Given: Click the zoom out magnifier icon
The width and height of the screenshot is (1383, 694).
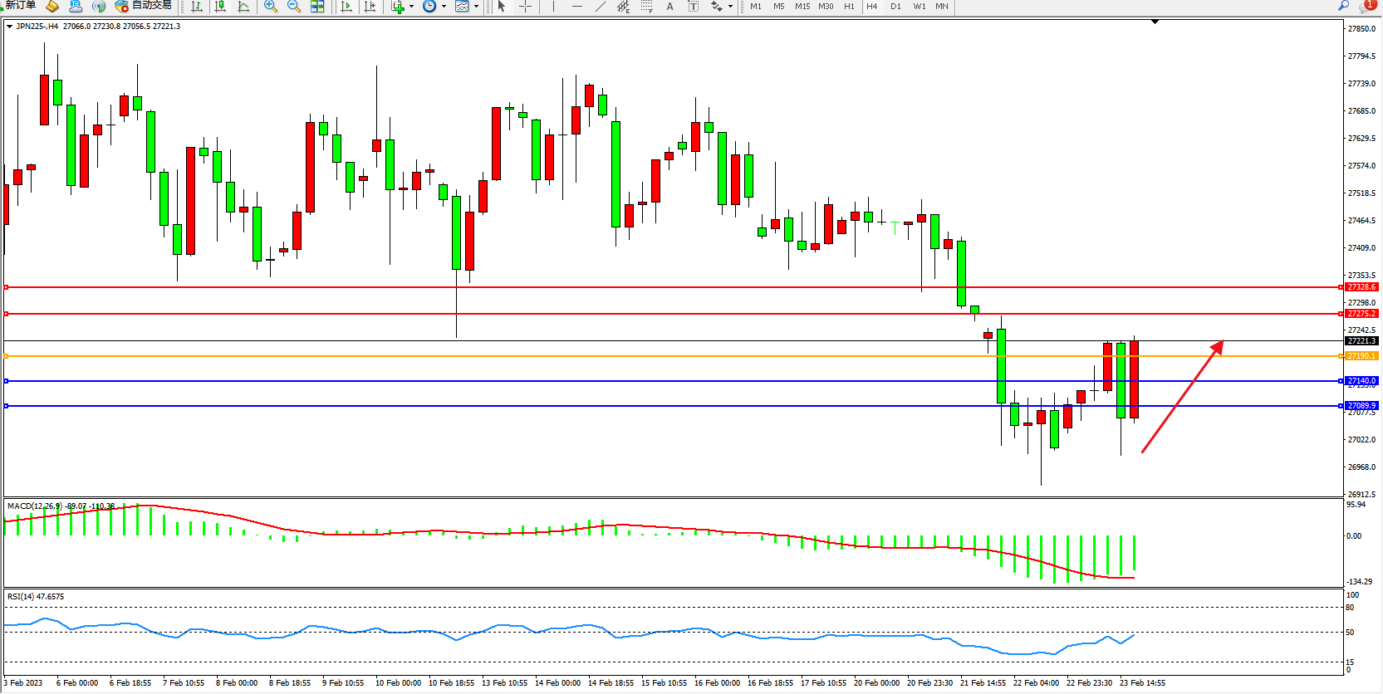Looking at the screenshot, I should [x=294, y=6].
